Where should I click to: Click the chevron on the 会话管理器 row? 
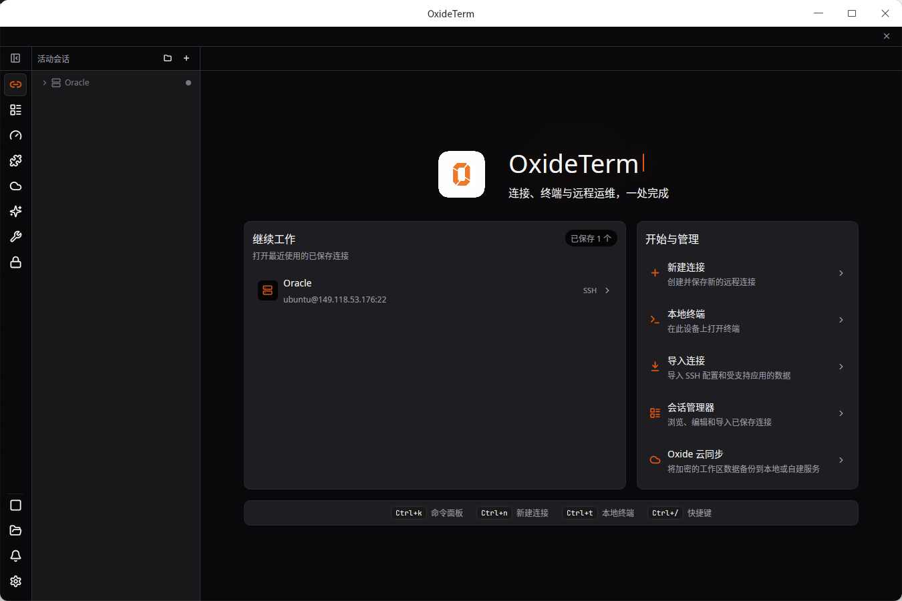point(841,413)
